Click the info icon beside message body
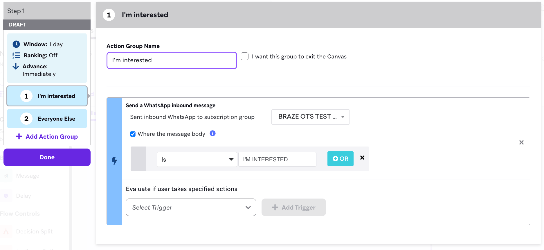Screen dimensions: 544x250 pyautogui.click(x=213, y=133)
